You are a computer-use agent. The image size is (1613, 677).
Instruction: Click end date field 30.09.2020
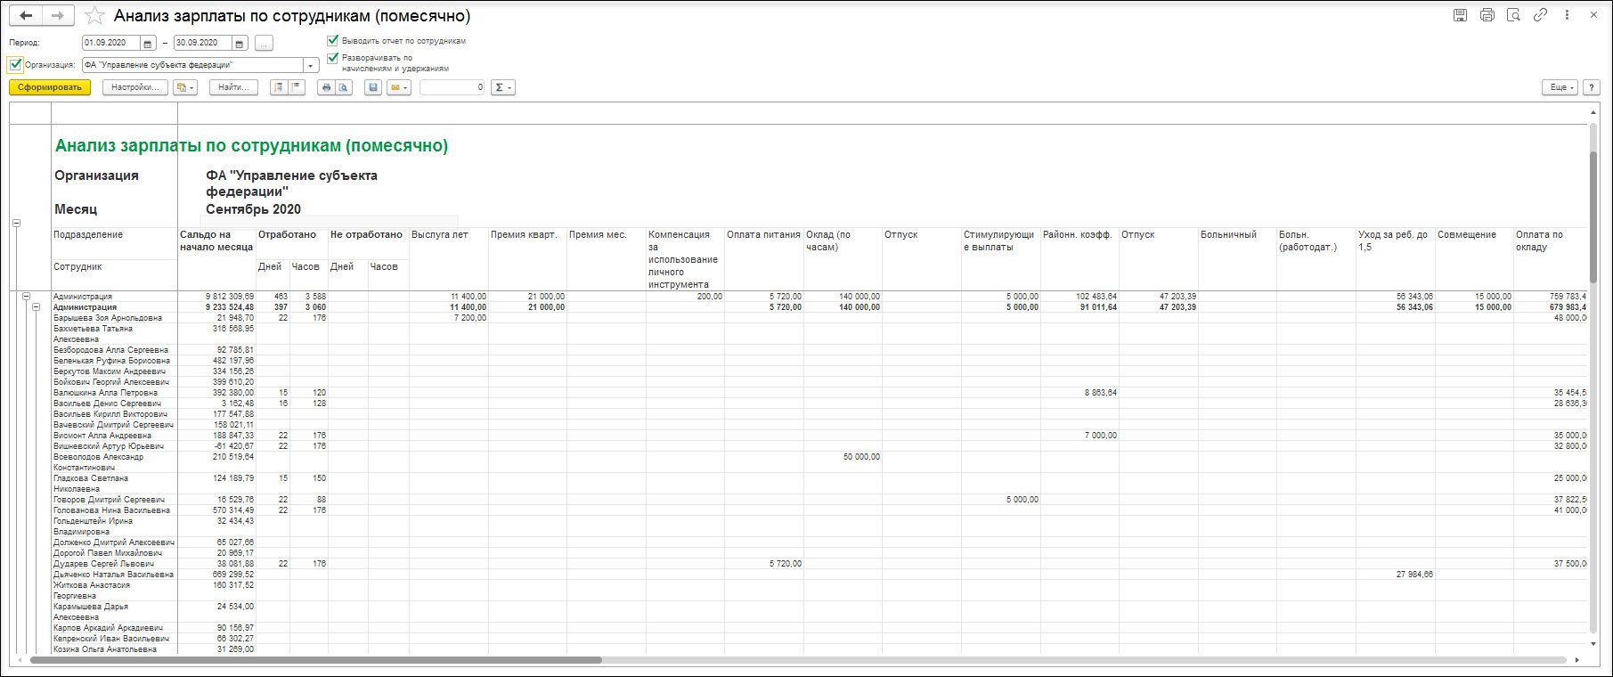(202, 43)
